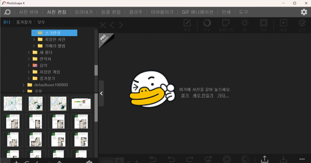Open settings with the top-right gear icon
Viewport: 311px width, 163px height.
[x=304, y=12]
